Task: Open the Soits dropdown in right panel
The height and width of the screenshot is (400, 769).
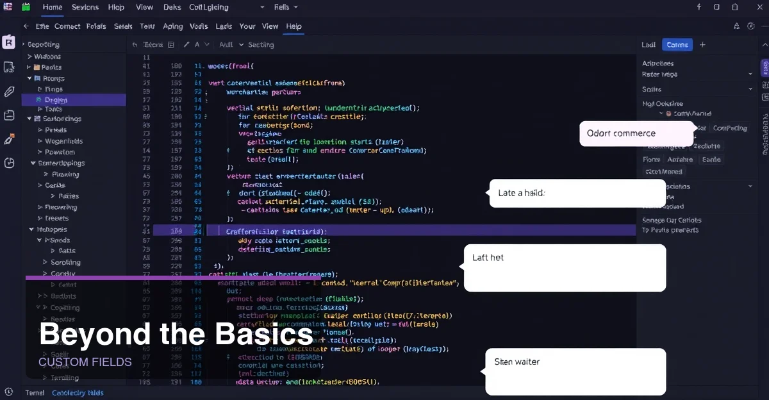Action: point(750,89)
